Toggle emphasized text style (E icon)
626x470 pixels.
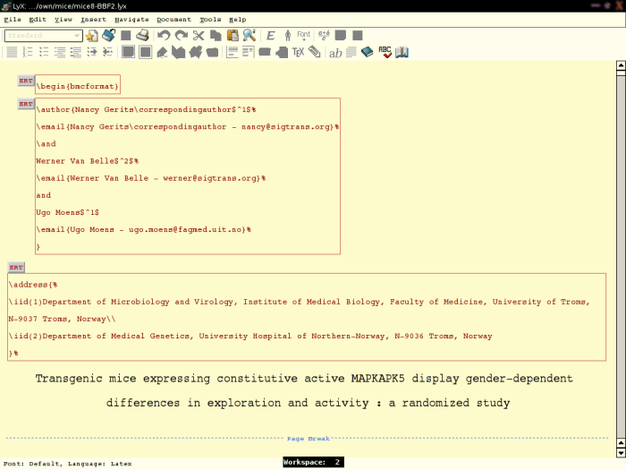(271, 36)
